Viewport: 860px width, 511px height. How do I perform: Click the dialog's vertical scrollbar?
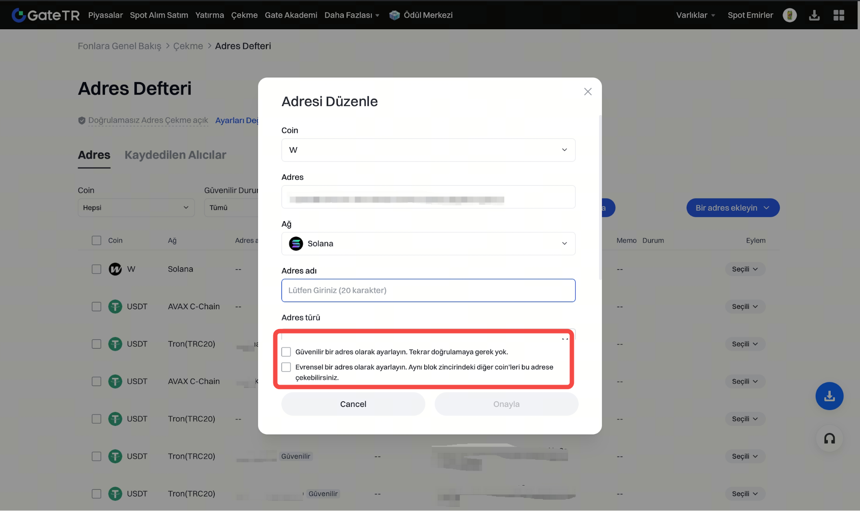(600, 198)
